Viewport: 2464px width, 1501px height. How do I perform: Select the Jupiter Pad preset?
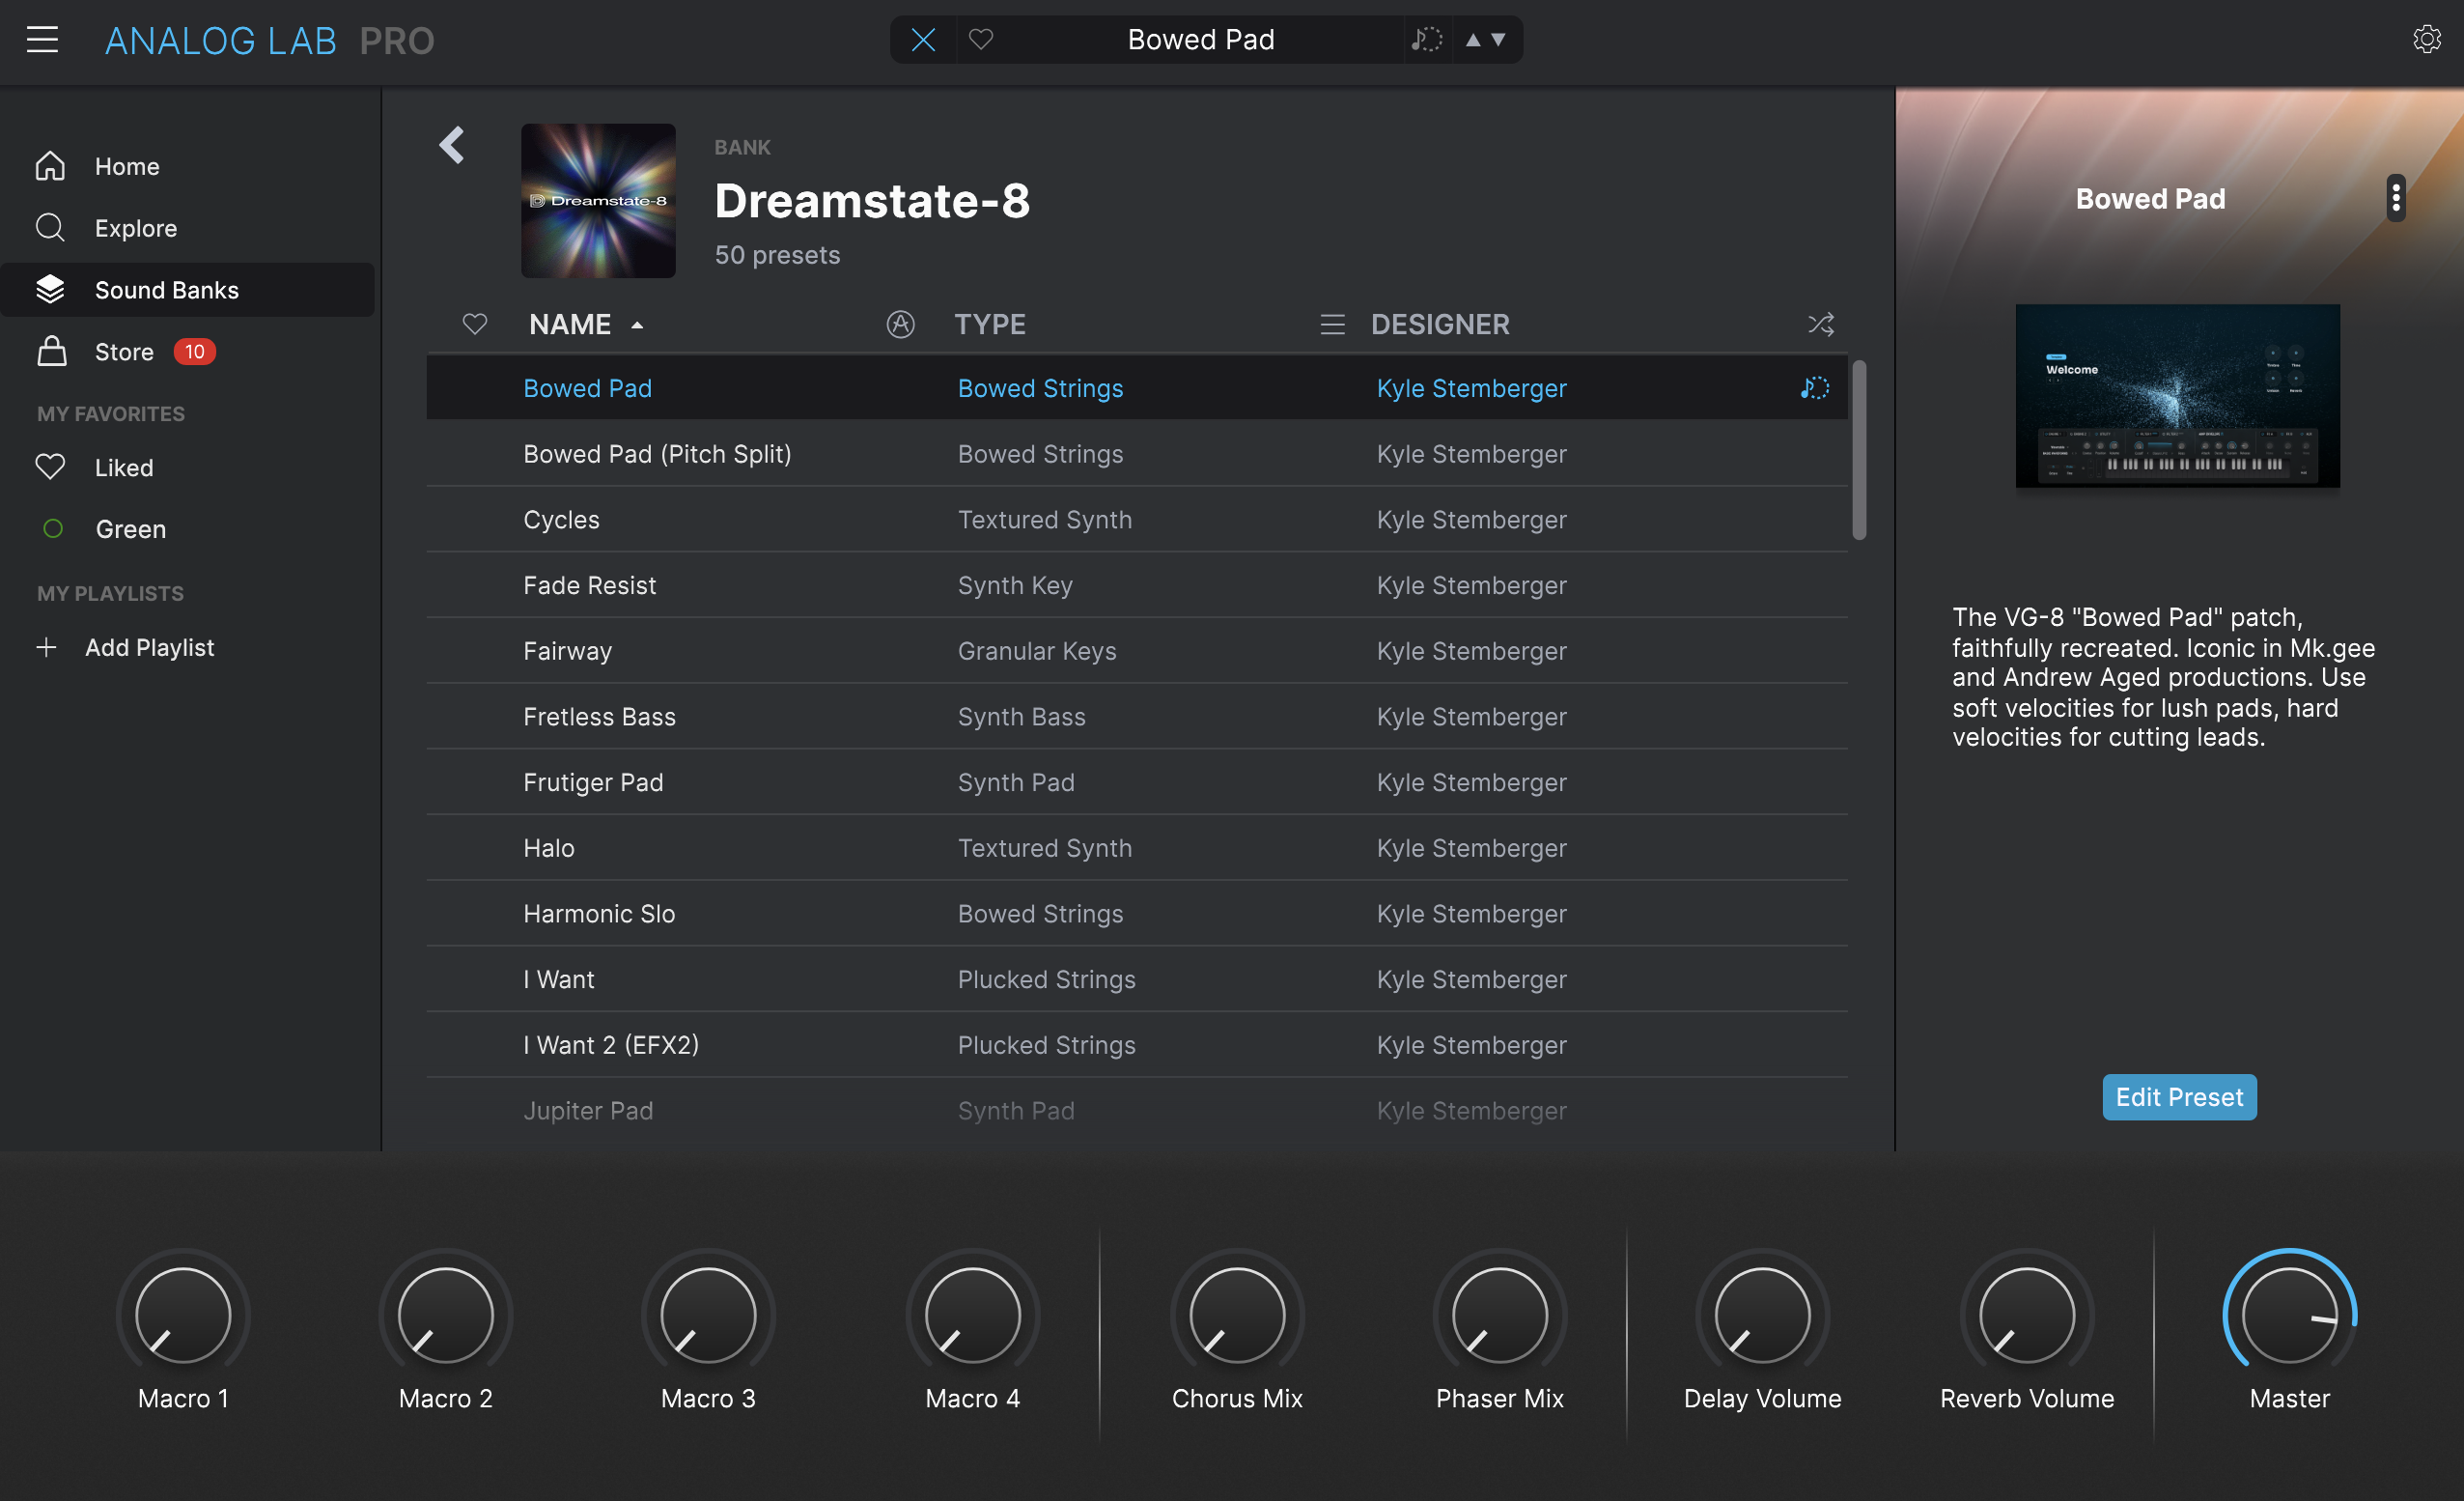click(x=1137, y=1111)
